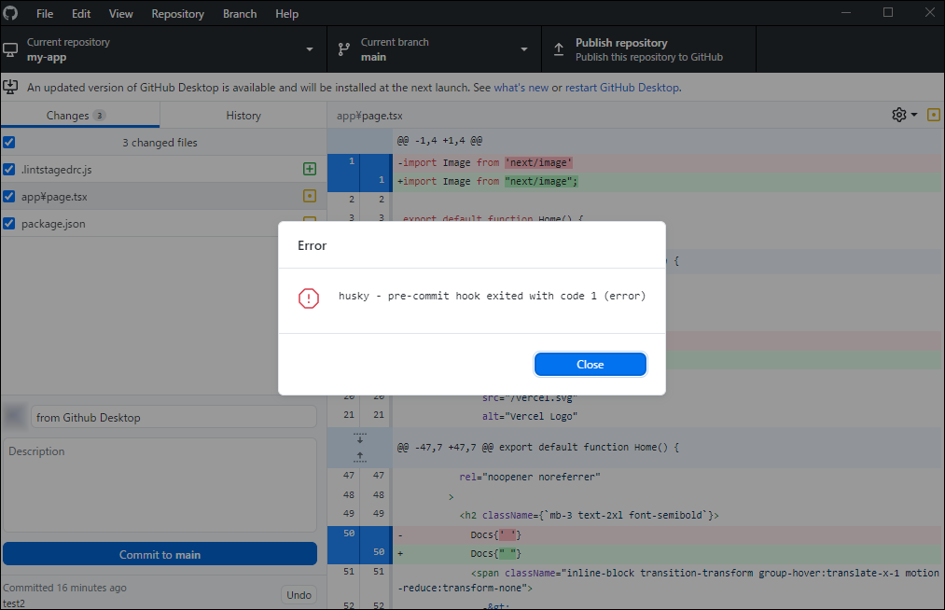Expand the diff downward with the down-arrow icon
This screenshot has width=945, height=610.
[360, 437]
